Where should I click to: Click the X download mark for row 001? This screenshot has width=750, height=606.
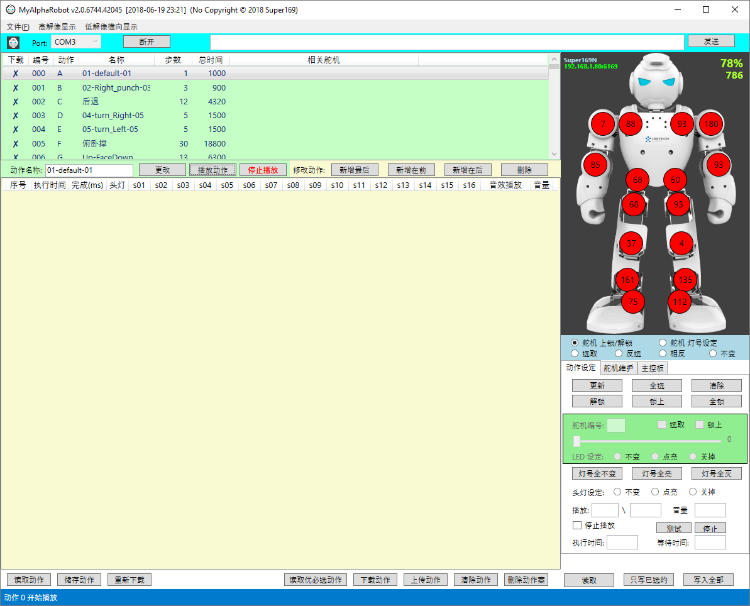coord(15,88)
